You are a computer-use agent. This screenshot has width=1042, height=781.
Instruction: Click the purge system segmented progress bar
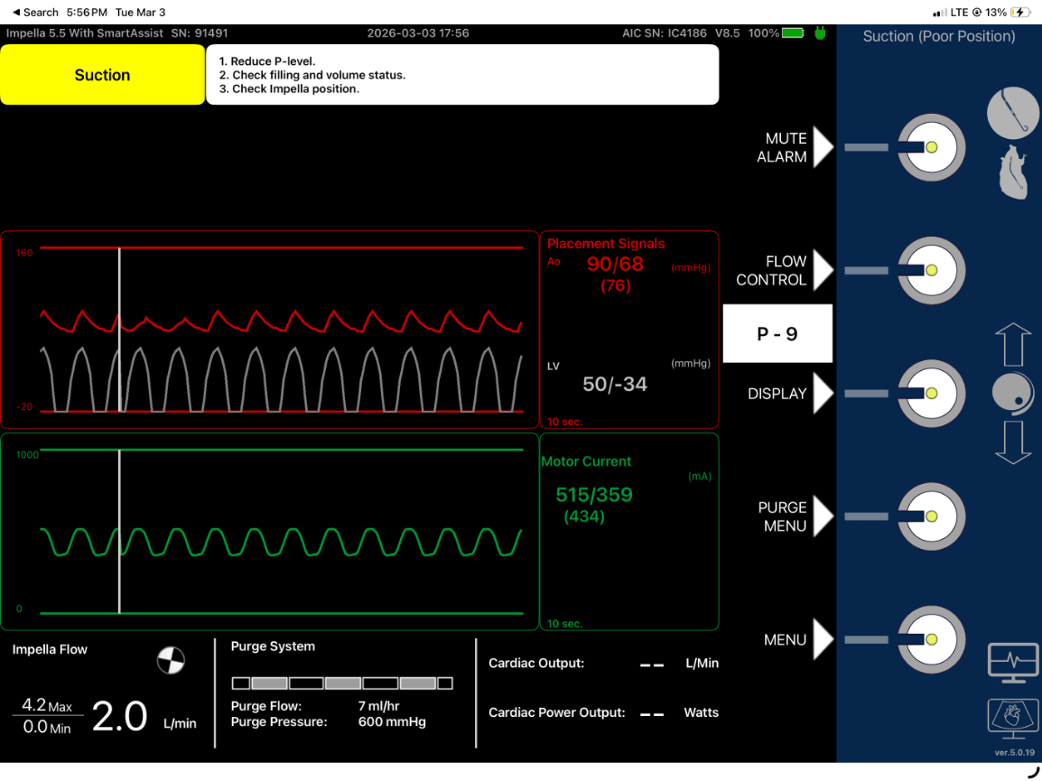342,683
